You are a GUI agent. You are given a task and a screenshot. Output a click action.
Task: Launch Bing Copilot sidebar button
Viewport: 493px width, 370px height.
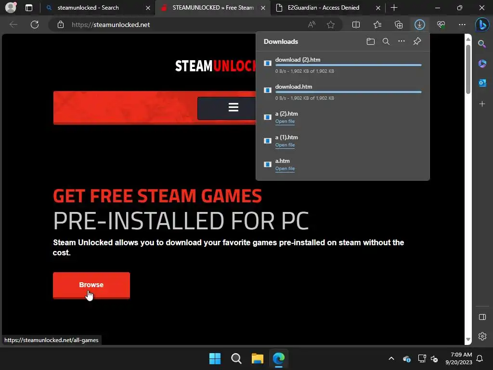[x=482, y=25]
